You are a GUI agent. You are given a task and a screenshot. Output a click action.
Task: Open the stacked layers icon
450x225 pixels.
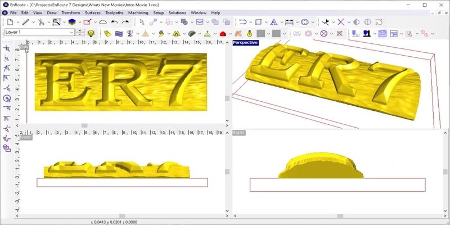(72, 22)
